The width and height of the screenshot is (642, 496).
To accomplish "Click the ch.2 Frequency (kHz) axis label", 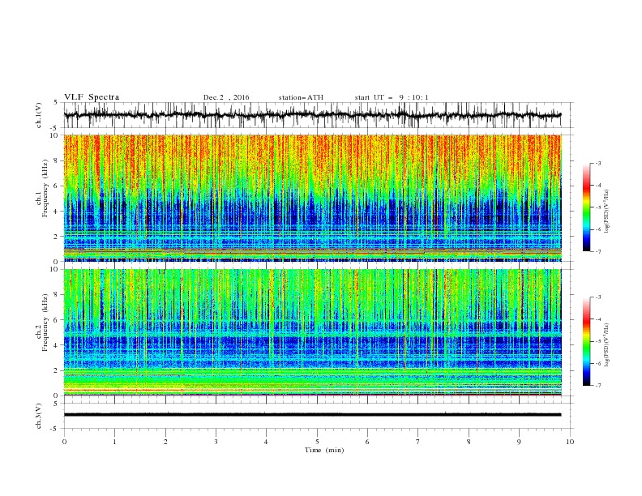I will click(42, 322).
